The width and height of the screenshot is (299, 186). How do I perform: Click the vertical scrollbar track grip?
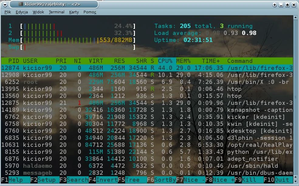coord(295,97)
